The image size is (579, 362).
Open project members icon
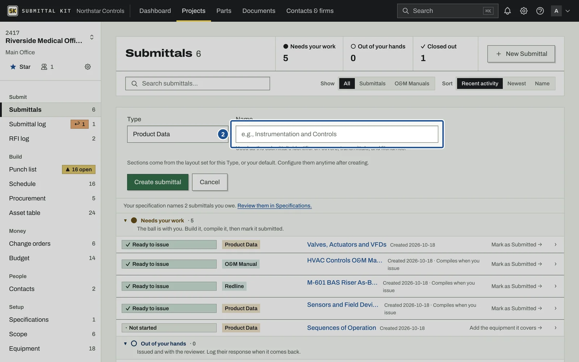coord(47,67)
